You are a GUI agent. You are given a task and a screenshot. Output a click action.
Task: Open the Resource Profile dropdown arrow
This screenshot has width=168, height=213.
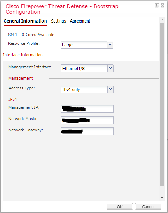110,45
